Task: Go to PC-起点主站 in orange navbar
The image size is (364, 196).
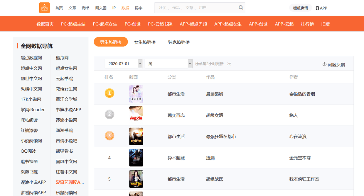Action: tap(73, 24)
